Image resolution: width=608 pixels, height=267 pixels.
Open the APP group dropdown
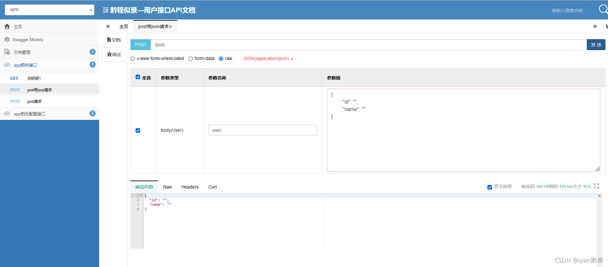coord(50,10)
